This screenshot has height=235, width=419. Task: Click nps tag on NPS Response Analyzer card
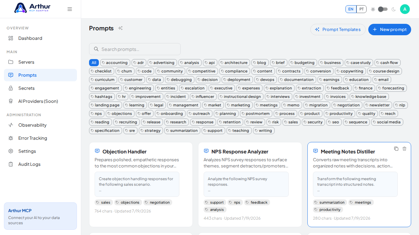click(x=235, y=202)
